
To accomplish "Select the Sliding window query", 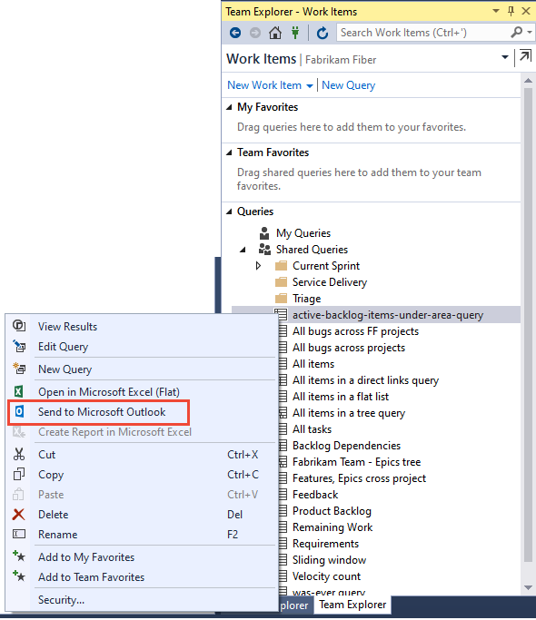I will (329, 560).
